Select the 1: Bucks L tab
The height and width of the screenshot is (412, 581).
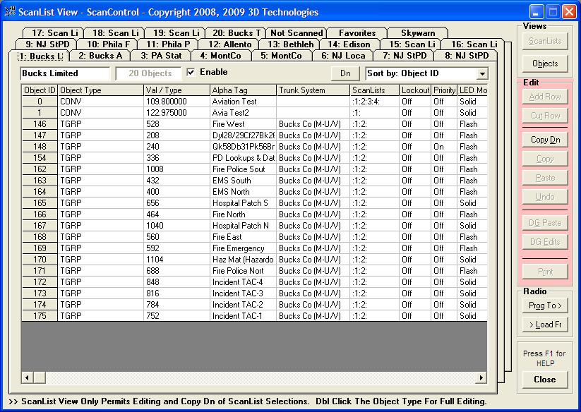pos(40,56)
